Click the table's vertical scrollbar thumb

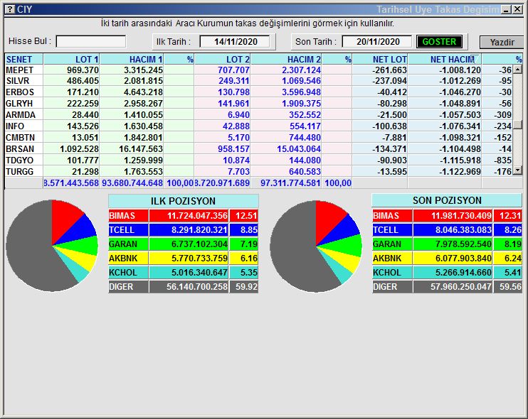click(517, 125)
